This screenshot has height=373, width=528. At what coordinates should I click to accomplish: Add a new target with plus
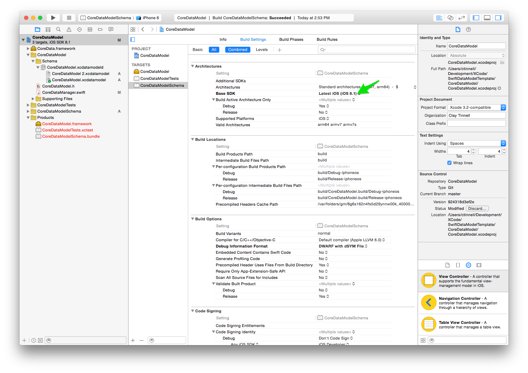point(133,340)
